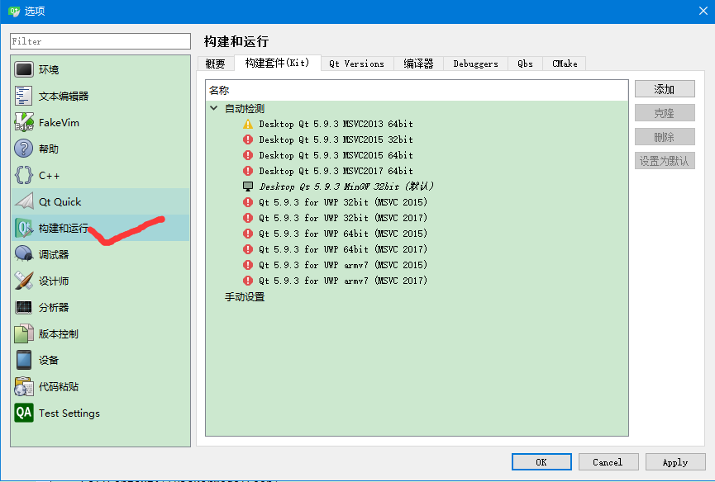Click error icon of Desktop MSVC2015 64bit kit
Screen dimensions: 715x482
click(248, 155)
